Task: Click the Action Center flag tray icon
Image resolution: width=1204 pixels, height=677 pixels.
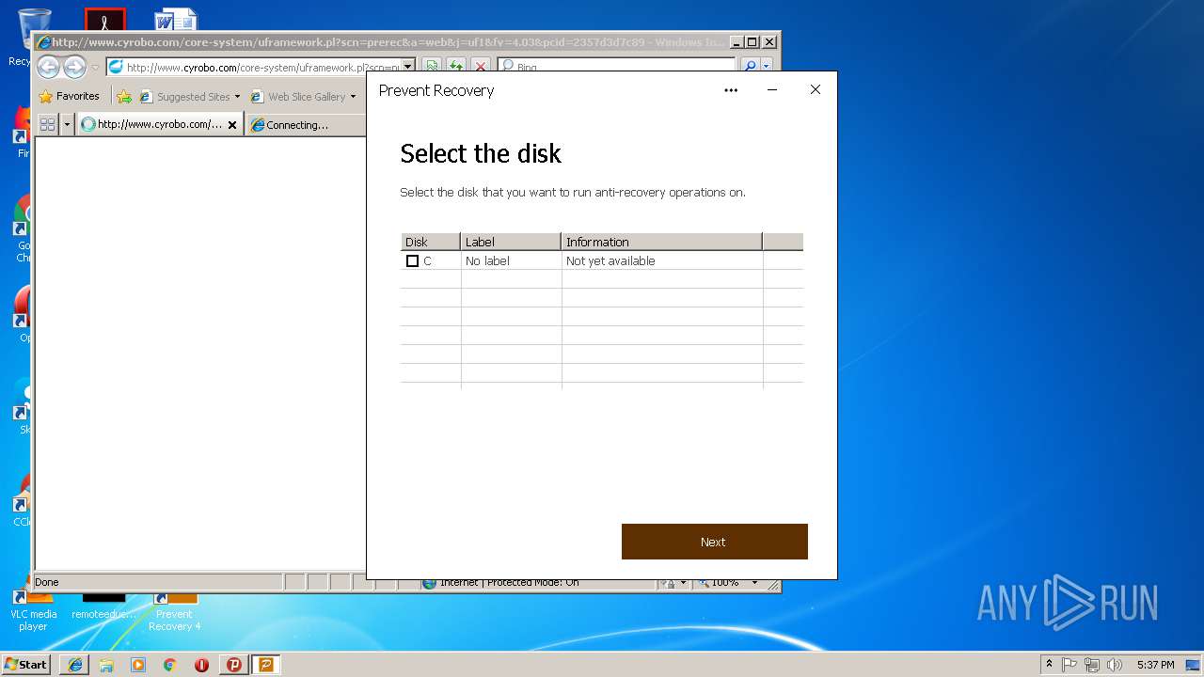Action: point(1069,664)
